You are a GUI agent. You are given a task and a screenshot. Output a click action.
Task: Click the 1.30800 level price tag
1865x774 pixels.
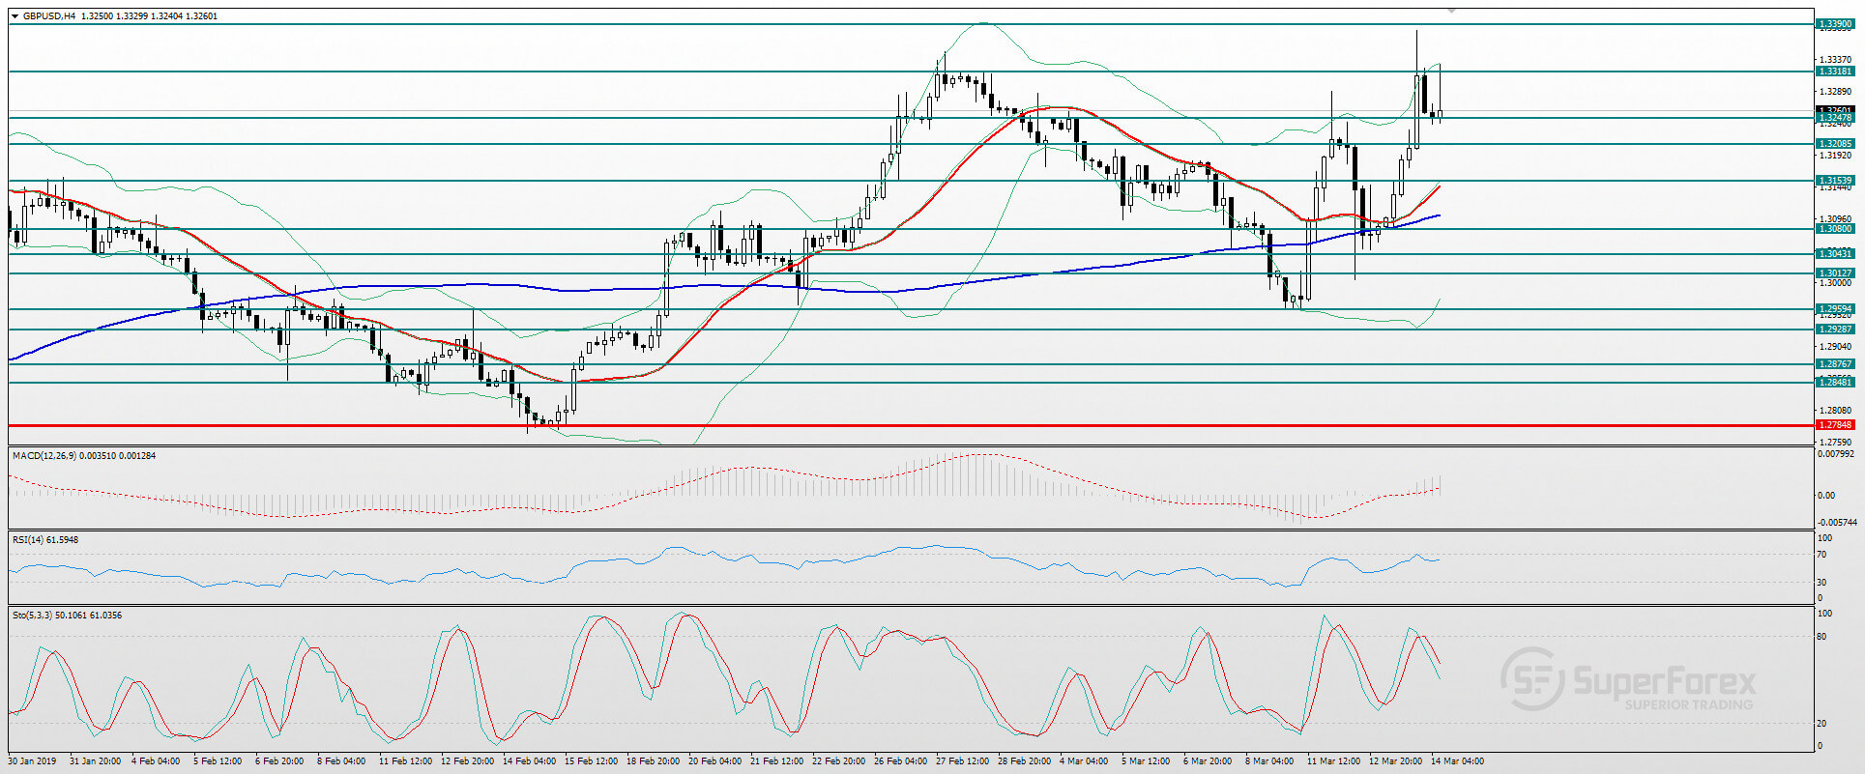click(x=1835, y=229)
